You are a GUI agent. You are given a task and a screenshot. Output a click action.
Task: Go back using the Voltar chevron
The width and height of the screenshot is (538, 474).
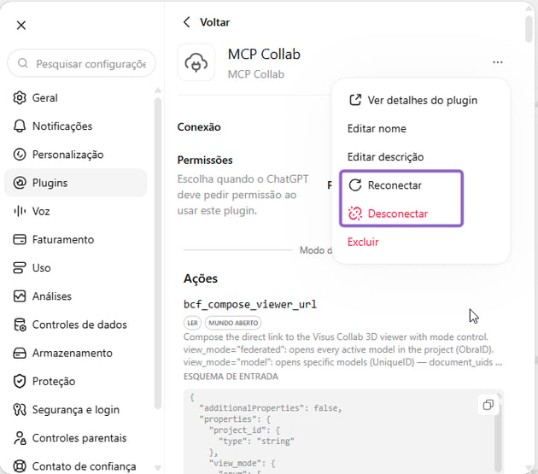point(187,22)
